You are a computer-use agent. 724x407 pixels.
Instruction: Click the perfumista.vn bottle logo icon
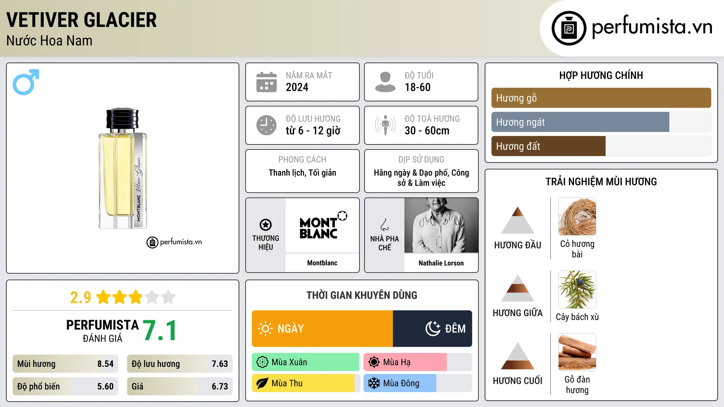click(x=569, y=28)
